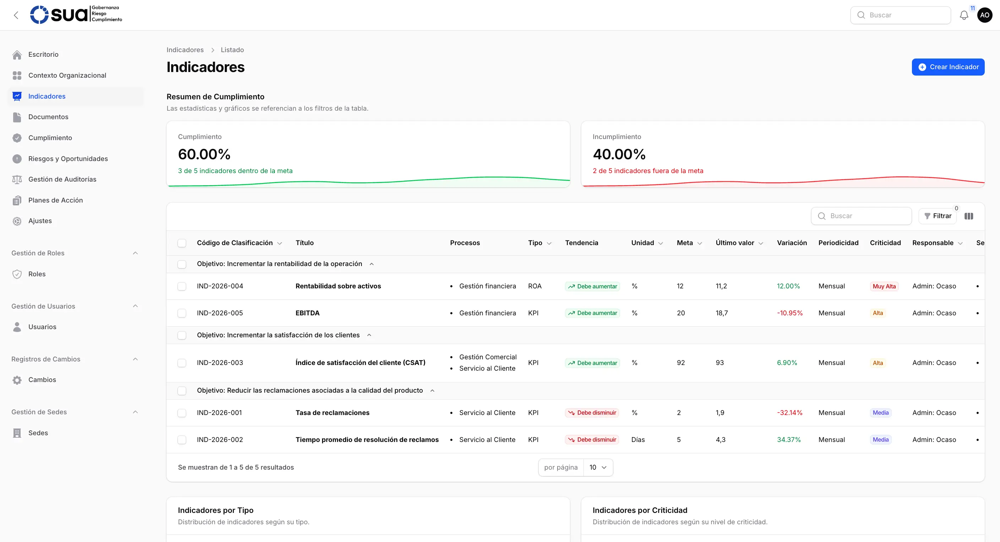Click the Escritorio home icon
Screen dimensions: 1000x542
[x=17, y=55]
